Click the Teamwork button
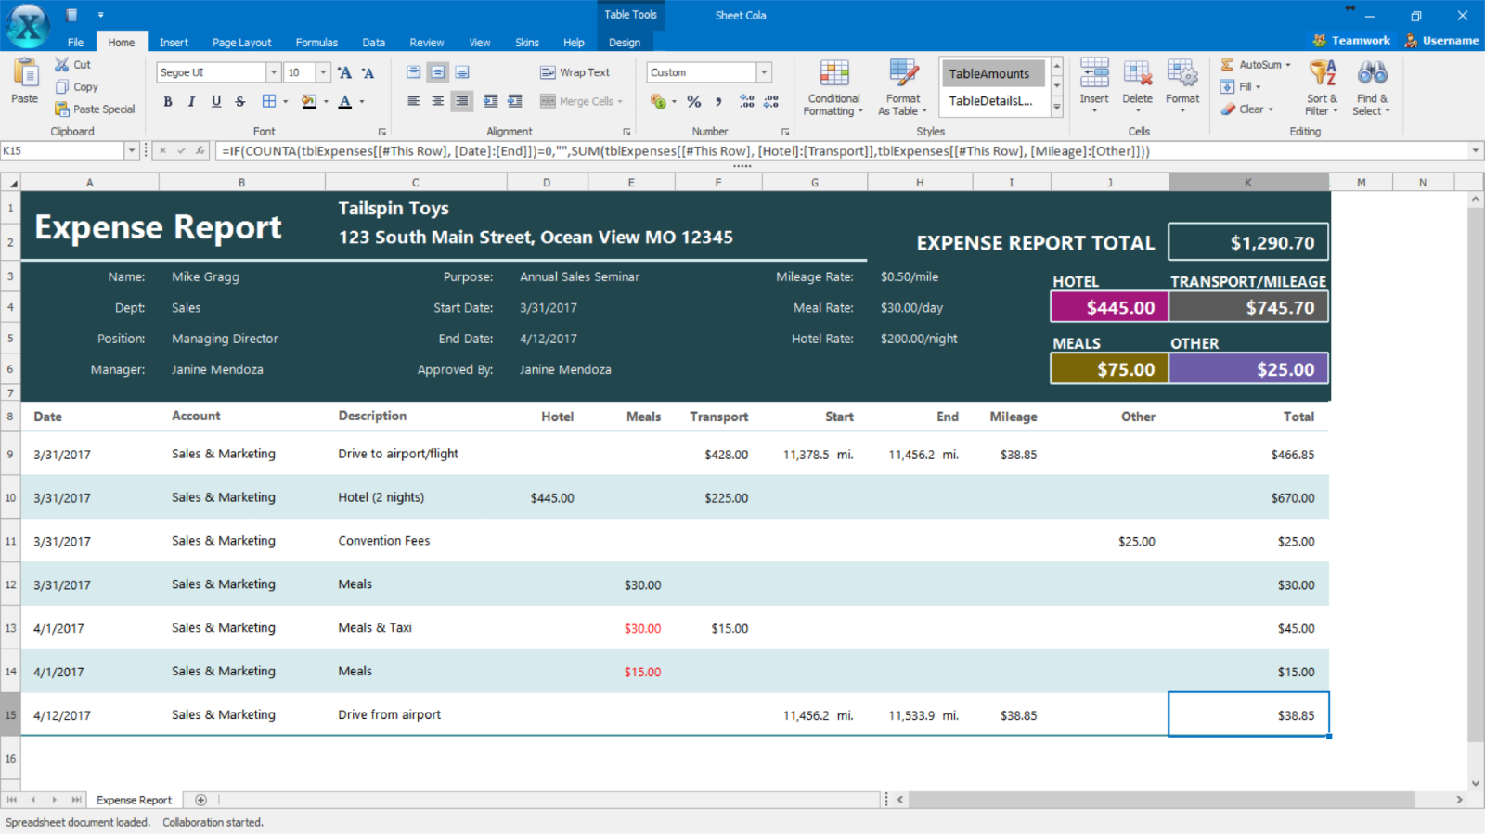Viewport: 1485px width, 835px height. coord(1351,40)
